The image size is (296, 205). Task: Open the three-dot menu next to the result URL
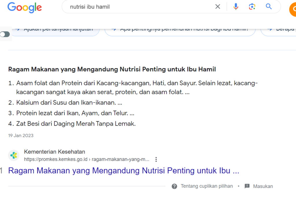pyautogui.click(x=156, y=159)
